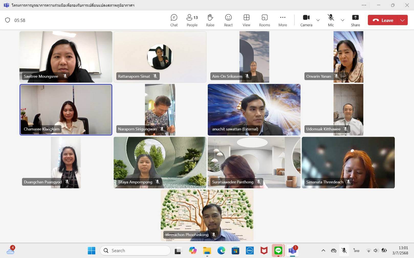The image size is (414, 258).
Task: Open the Chat panel
Action: pyautogui.click(x=174, y=20)
